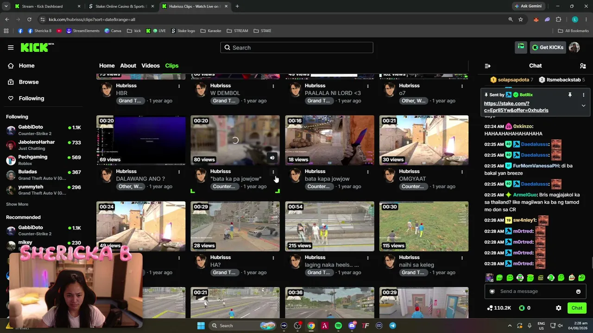Open options for the "bata kapa jowjow" clip
Viewport: 593px width, 333px height.
[x=368, y=172]
